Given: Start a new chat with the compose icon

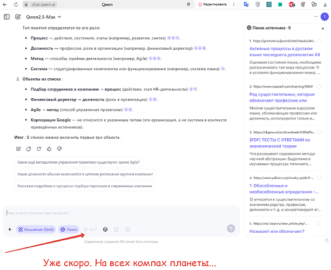Looking at the screenshot, I should (x=18, y=17).
